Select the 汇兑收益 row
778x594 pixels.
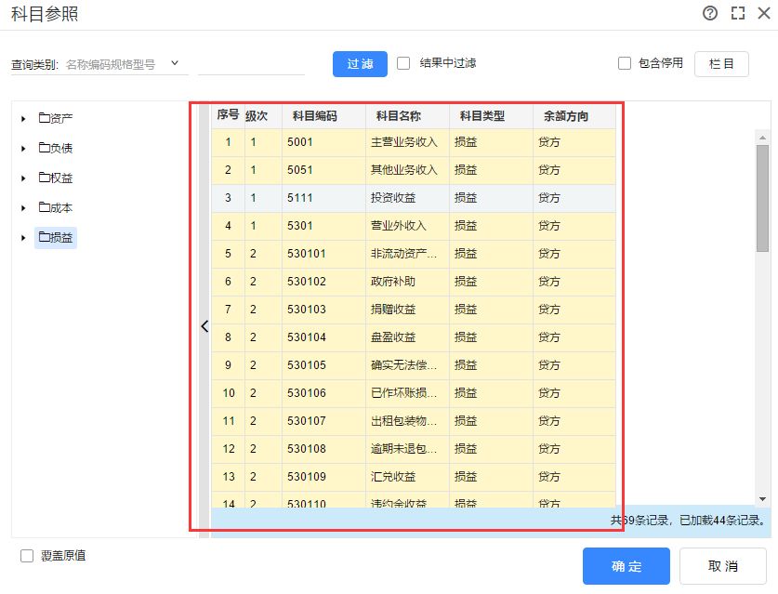coord(414,476)
